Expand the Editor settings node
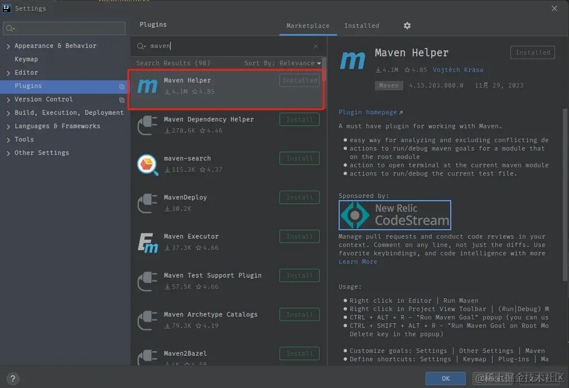The image size is (569, 388). click(x=8, y=73)
